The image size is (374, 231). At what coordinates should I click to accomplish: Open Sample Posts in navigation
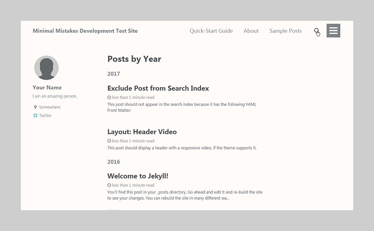[x=285, y=31]
